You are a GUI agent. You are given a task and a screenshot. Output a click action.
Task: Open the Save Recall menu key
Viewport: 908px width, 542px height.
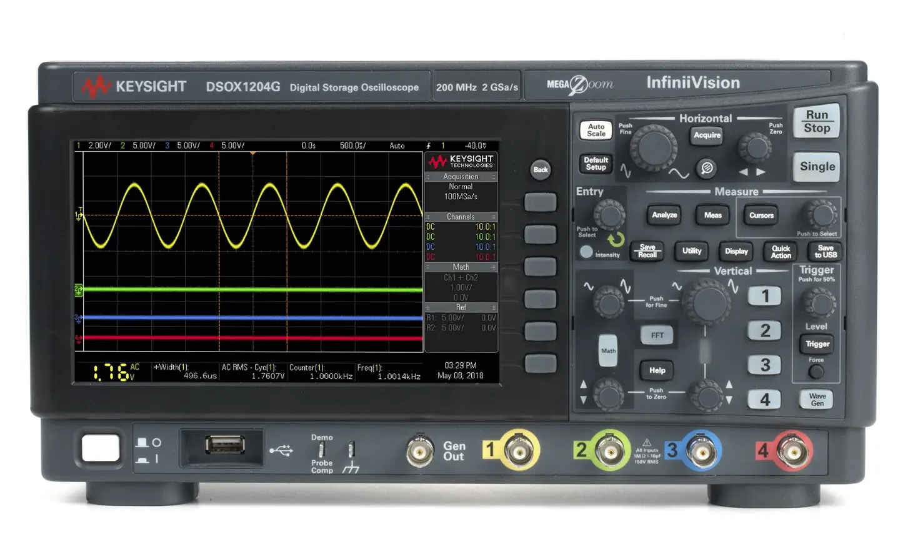click(647, 251)
